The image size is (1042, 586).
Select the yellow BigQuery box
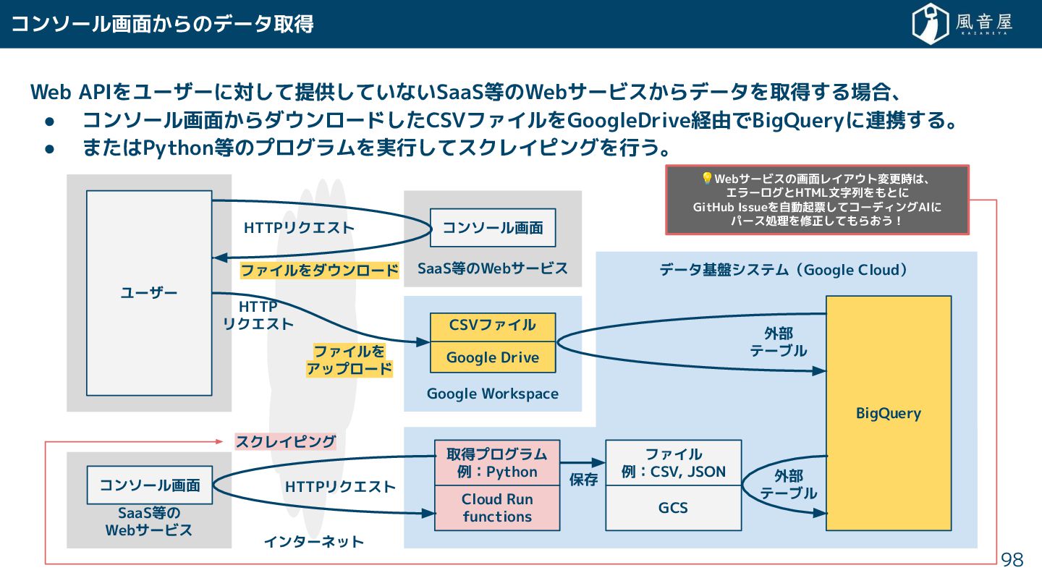pos(889,413)
